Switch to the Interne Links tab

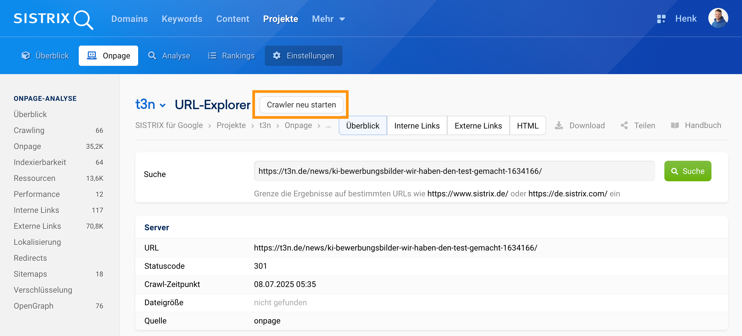point(416,126)
